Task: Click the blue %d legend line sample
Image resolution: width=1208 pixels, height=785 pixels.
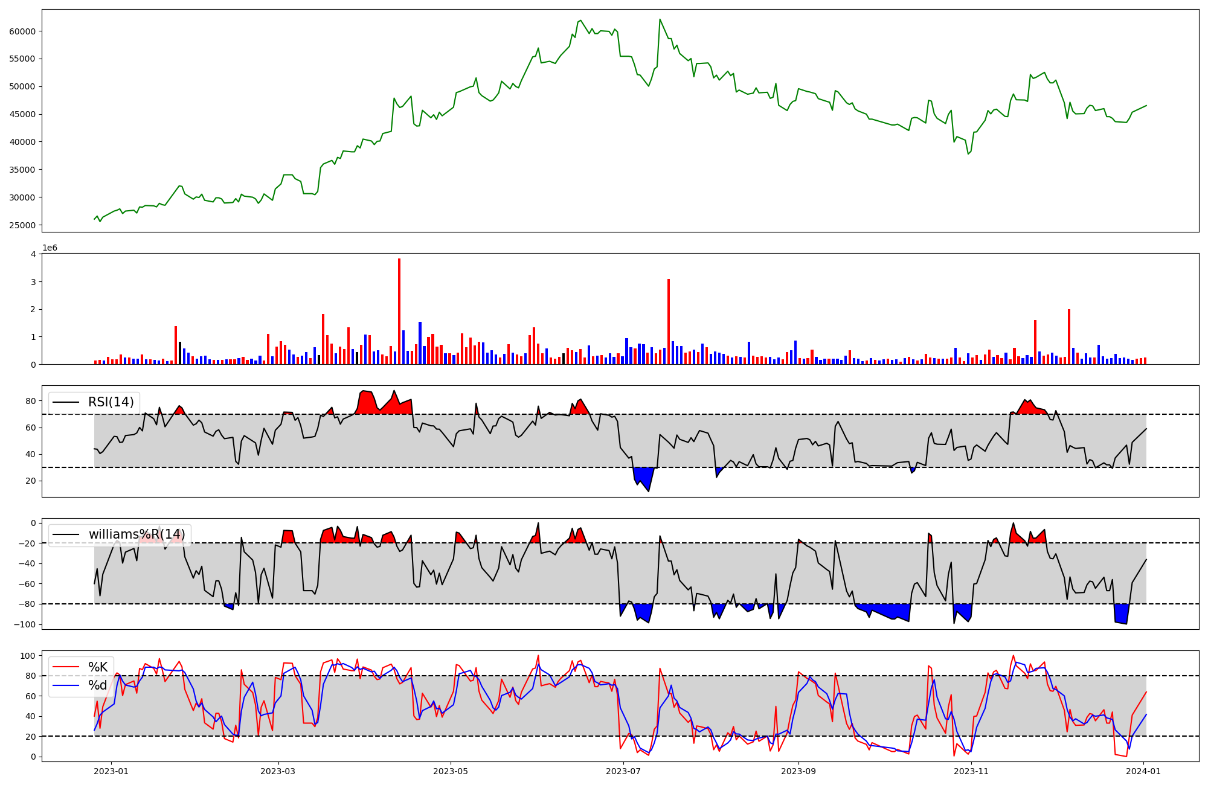Action: [66, 685]
